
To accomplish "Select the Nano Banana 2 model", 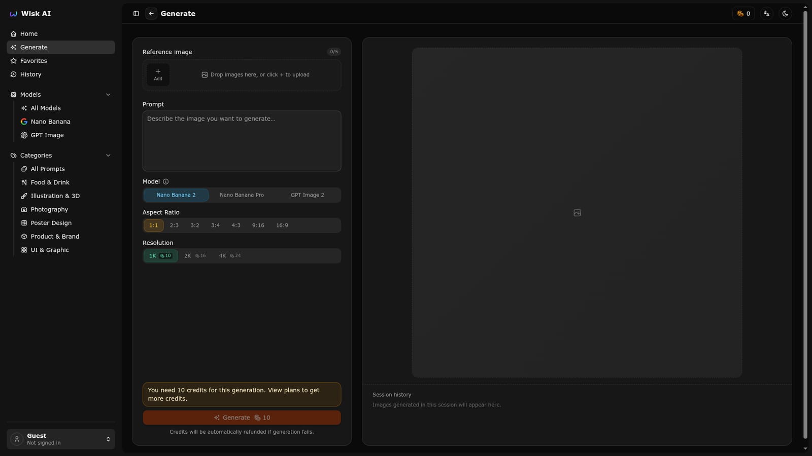I will (176, 195).
